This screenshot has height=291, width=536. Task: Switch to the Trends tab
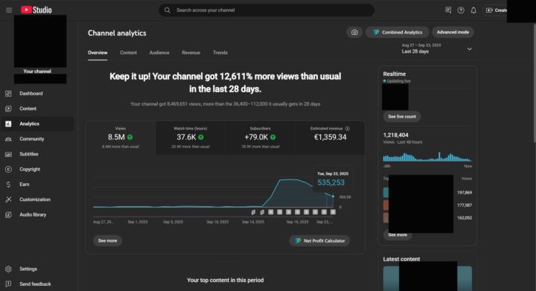[220, 53]
